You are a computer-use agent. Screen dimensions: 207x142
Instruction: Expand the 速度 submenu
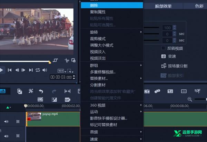tap(112, 139)
